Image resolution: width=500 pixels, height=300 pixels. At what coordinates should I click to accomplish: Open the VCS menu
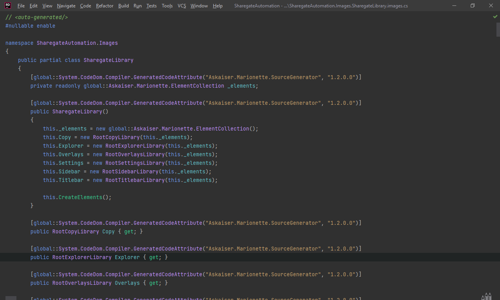[182, 6]
